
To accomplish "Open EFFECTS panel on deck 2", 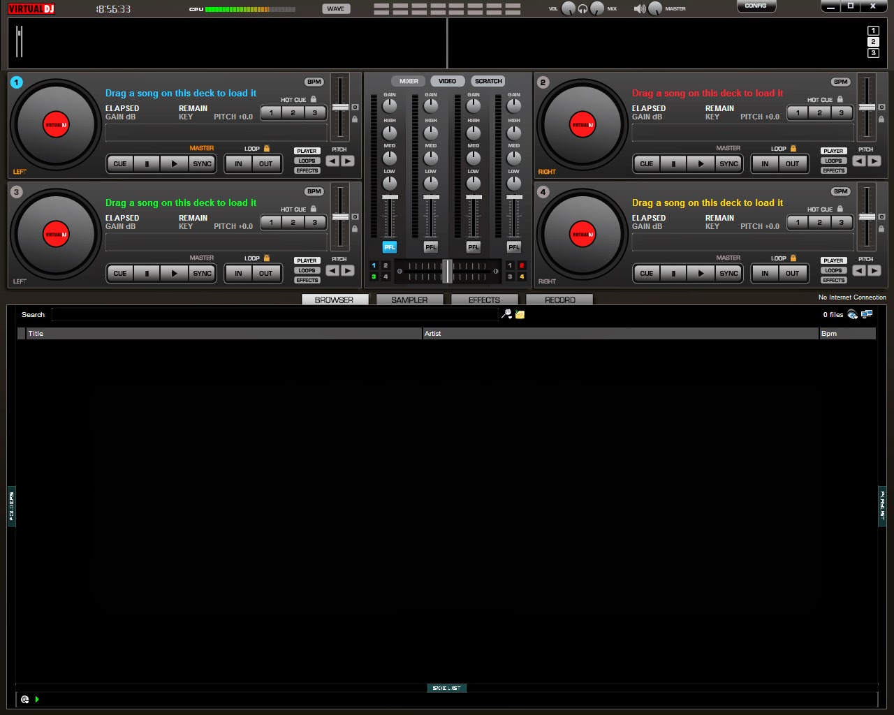I will point(833,170).
